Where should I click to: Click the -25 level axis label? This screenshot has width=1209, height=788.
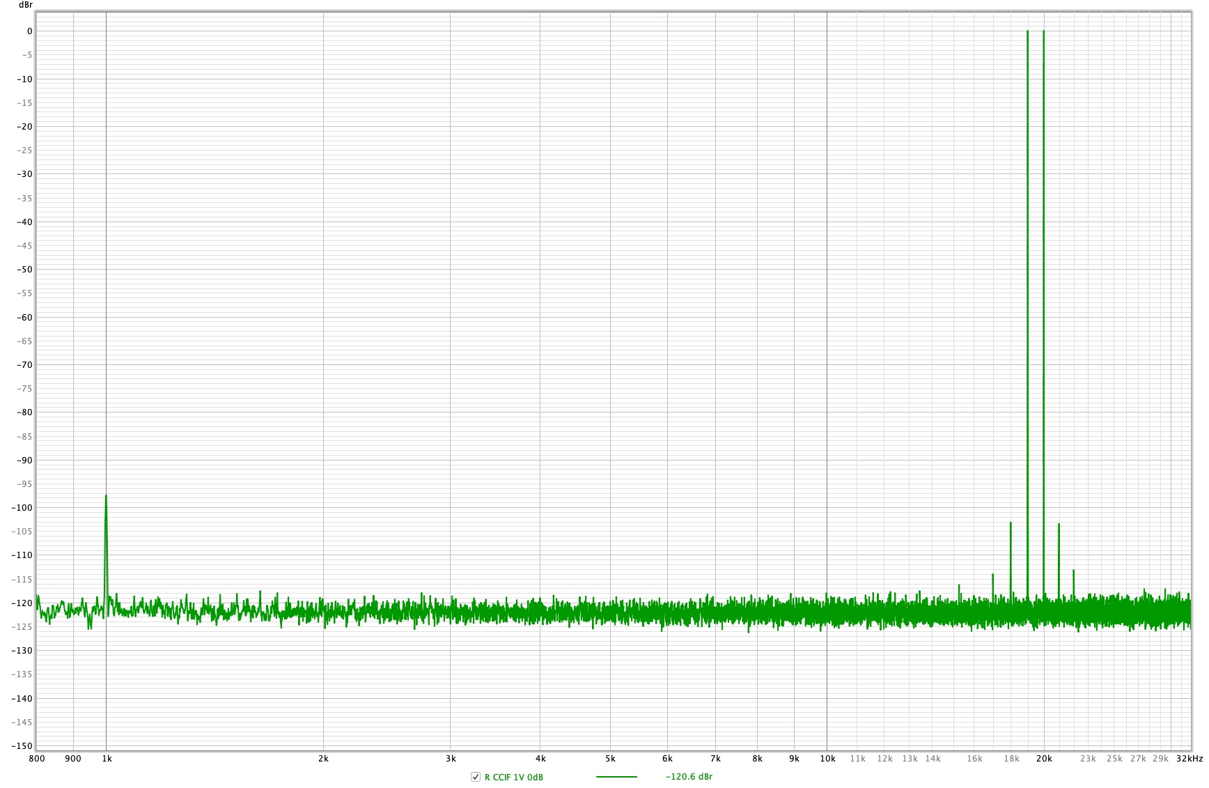coord(24,150)
